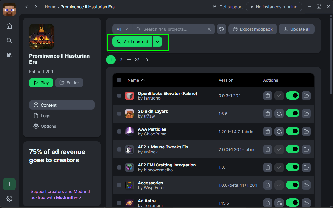
Task: Show AAA Particles file in folder
Action: pyautogui.click(x=306, y=132)
